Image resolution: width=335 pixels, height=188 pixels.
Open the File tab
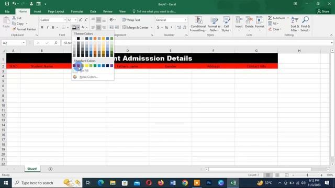[x=7, y=11]
